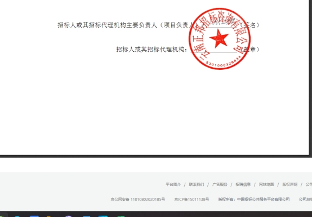Open the 广告服务 footer link
Screen dimensions: 312x217
[x=220, y=184]
